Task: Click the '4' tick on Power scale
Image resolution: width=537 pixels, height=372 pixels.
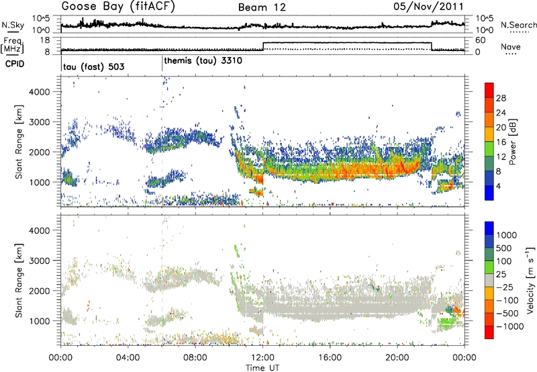Action: [498, 186]
